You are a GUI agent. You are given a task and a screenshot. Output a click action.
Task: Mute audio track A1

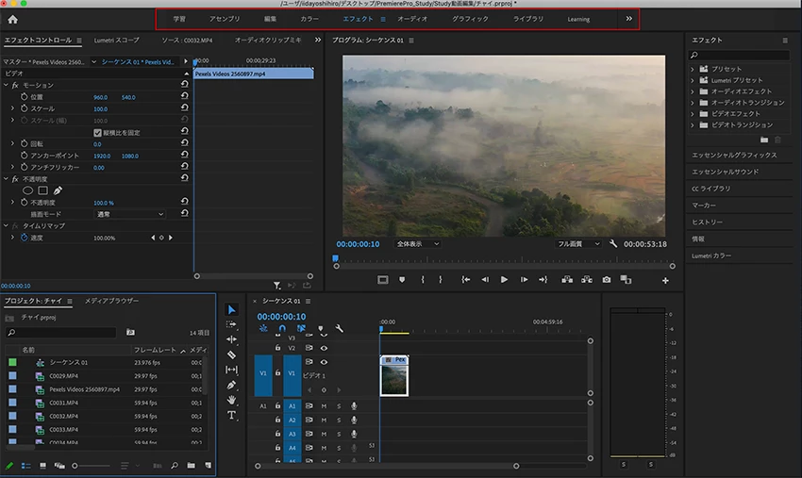click(324, 406)
